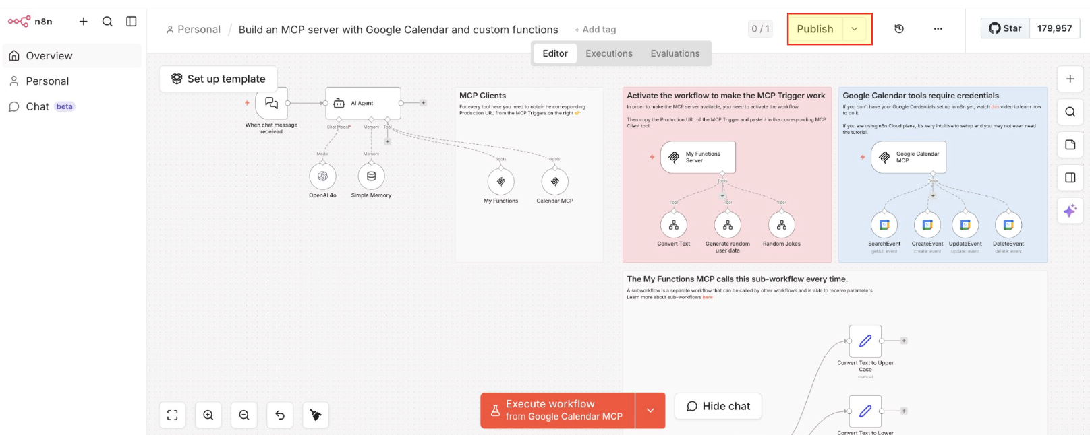Select the SearchEvent calendar node

coord(884,225)
